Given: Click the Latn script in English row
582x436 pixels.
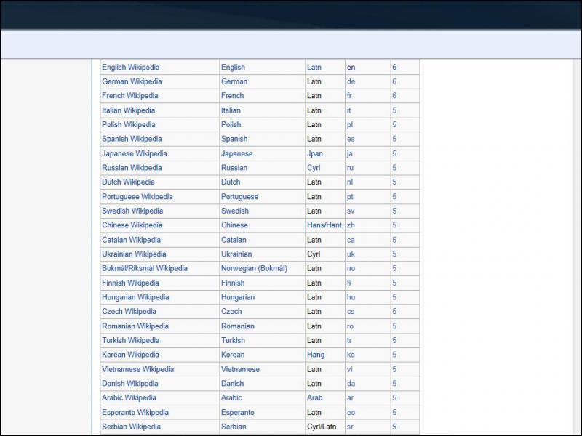Looking at the screenshot, I should click(x=314, y=67).
